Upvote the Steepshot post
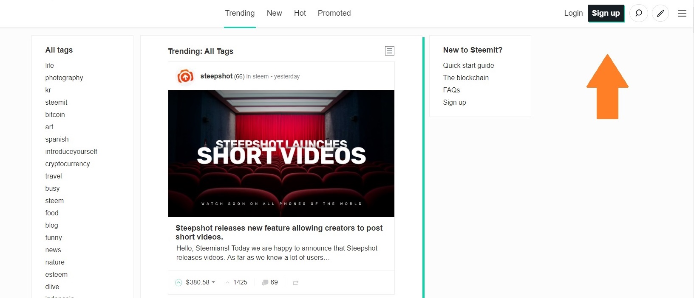 click(x=178, y=282)
